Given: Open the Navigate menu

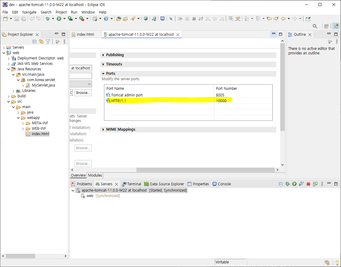Looking at the screenshot, I should pyautogui.click(x=29, y=12).
